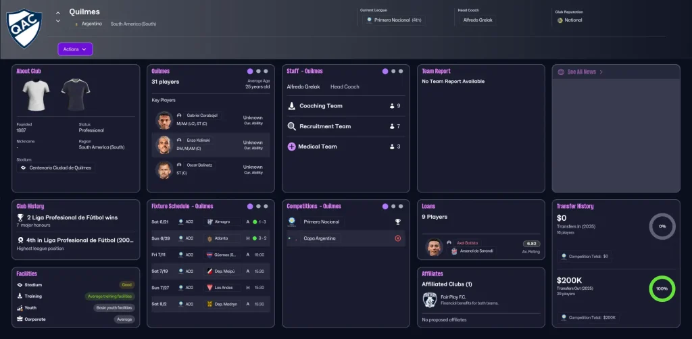The height and width of the screenshot is (339, 692).
Task: Select the dark away kit shirt
Action: pyautogui.click(x=76, y=95)
